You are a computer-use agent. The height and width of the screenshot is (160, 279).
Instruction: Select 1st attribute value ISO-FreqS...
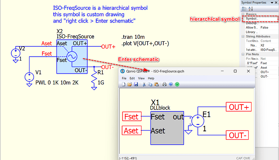point(268,50)
